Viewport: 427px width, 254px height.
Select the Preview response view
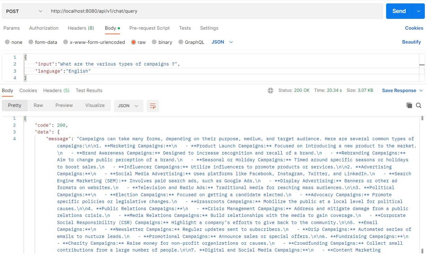(x=64, y=106)
